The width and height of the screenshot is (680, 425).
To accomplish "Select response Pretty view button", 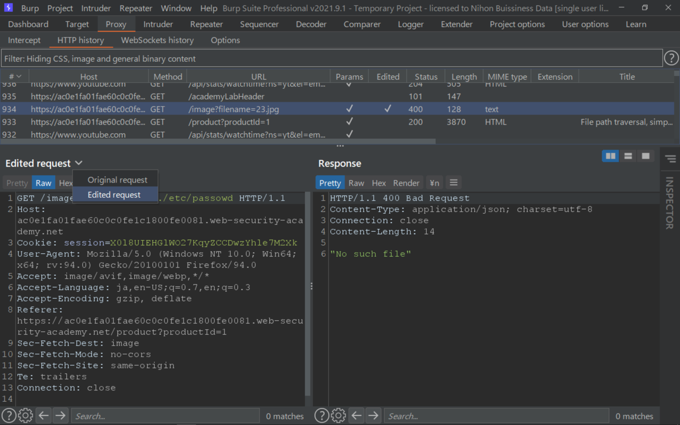I will point(330,182).
